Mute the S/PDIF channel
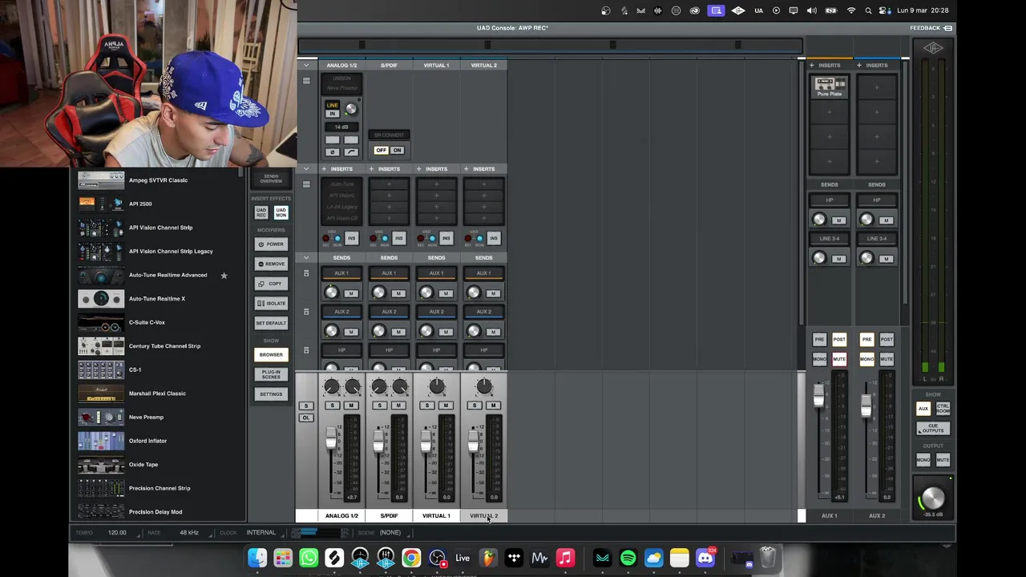The height and width of the screenshot is (577, 1026). (x=398, y=406)
